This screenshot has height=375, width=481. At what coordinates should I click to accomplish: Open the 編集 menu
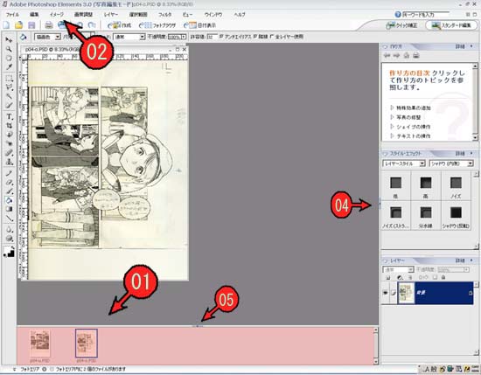click(x=34, y=14)
